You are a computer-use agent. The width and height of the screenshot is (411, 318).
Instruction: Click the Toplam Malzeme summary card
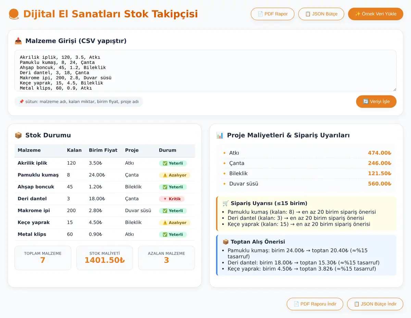click(43, 258)
